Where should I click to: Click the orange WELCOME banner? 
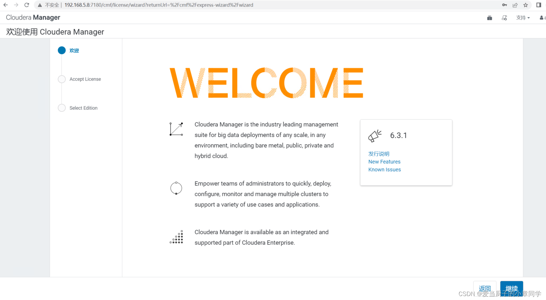click(266, 83)
